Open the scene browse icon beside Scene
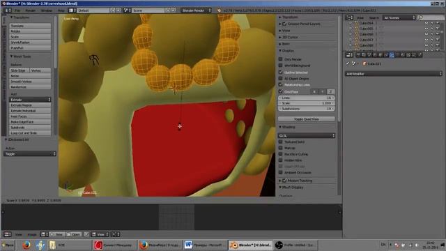 point(127,10)
